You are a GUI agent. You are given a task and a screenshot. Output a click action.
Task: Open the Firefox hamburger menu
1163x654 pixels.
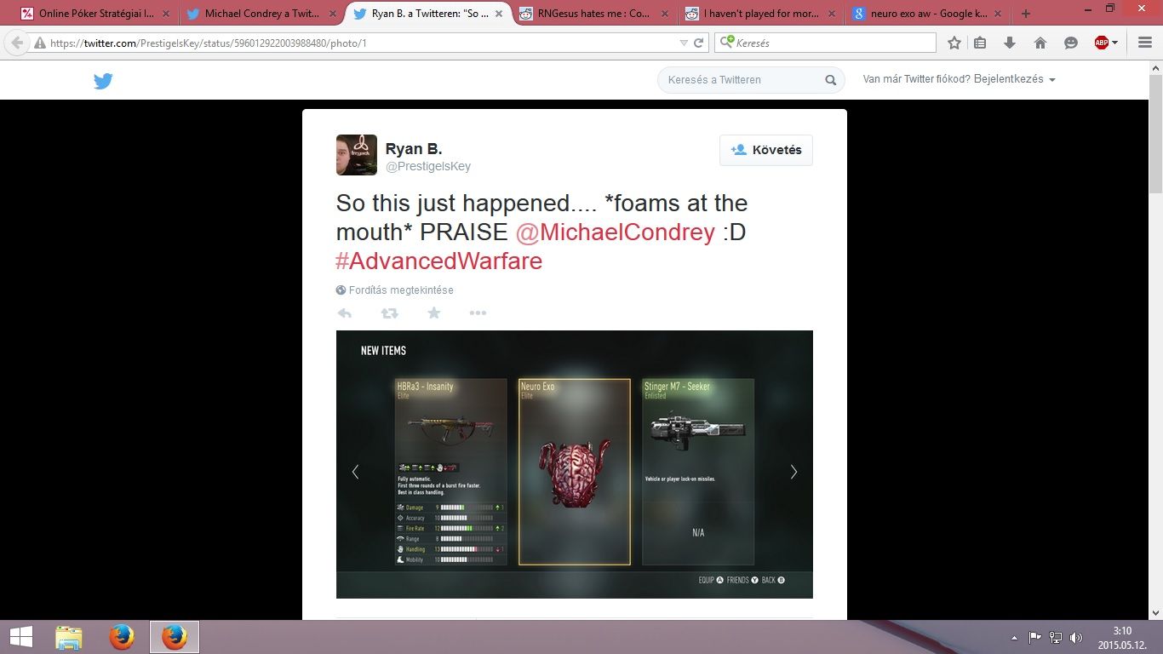1144,43
